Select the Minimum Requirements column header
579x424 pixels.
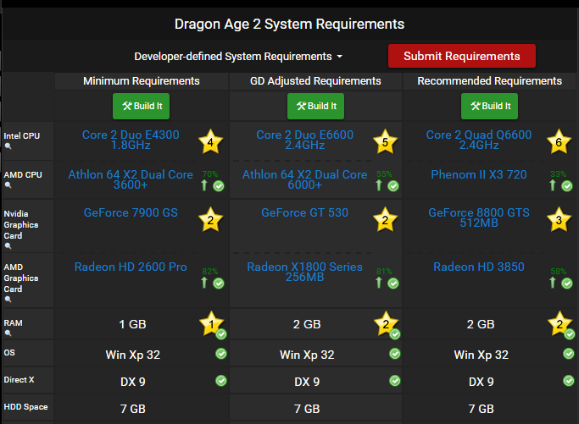pyautogui.click(x=142, y=80)
